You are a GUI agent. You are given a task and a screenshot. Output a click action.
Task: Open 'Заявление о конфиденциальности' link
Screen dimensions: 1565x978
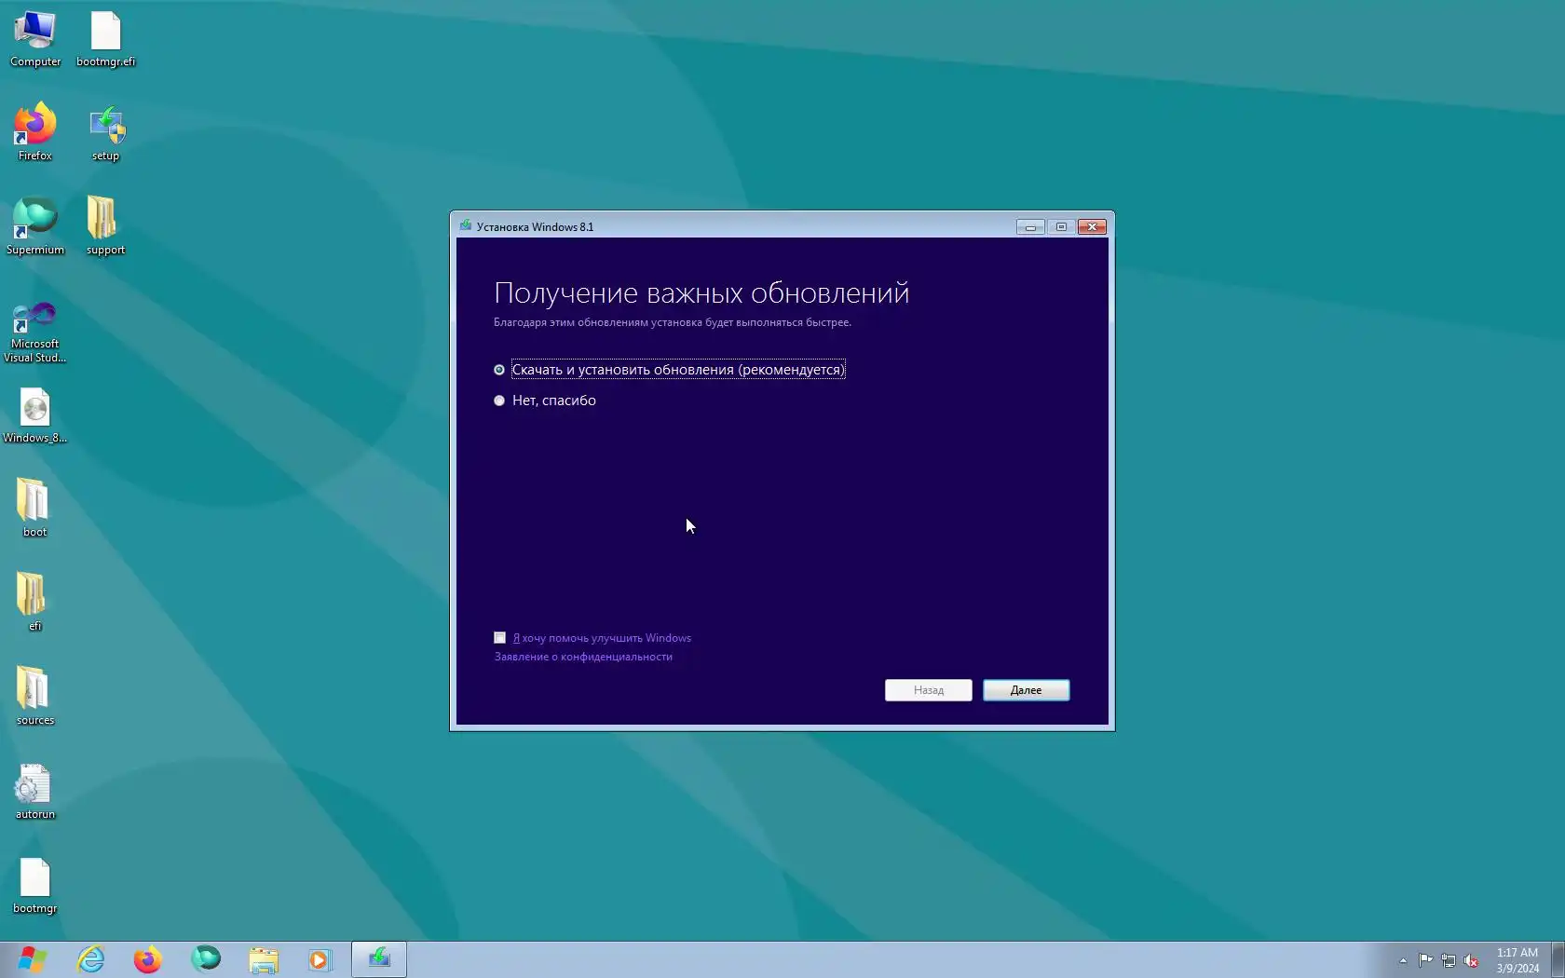tap(583, 657)
